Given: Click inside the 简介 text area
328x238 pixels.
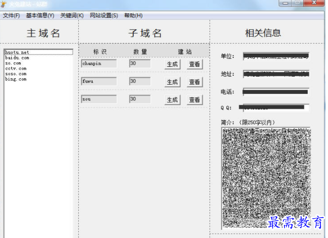Looking at the screenshot, I should coord(266,178).
